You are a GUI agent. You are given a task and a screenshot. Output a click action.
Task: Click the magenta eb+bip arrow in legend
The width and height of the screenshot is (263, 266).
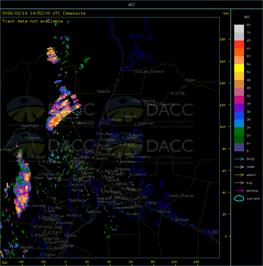tap(239, 191)
